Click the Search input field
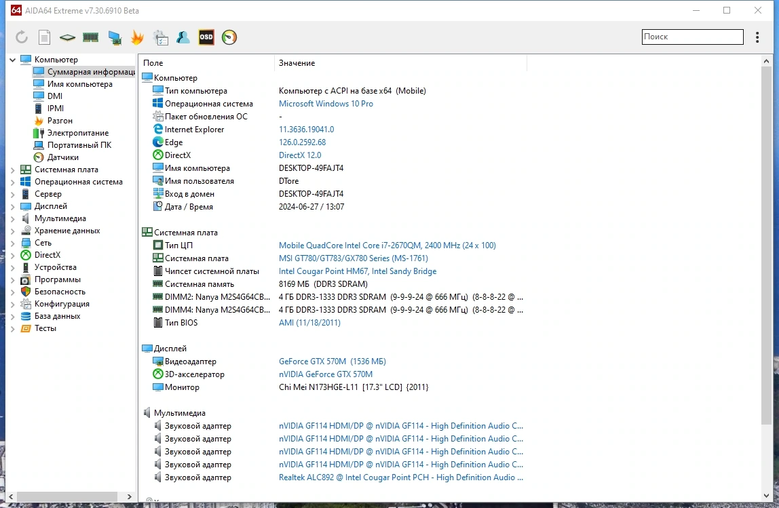The image size is (779, 508). (x=693, y=37)
